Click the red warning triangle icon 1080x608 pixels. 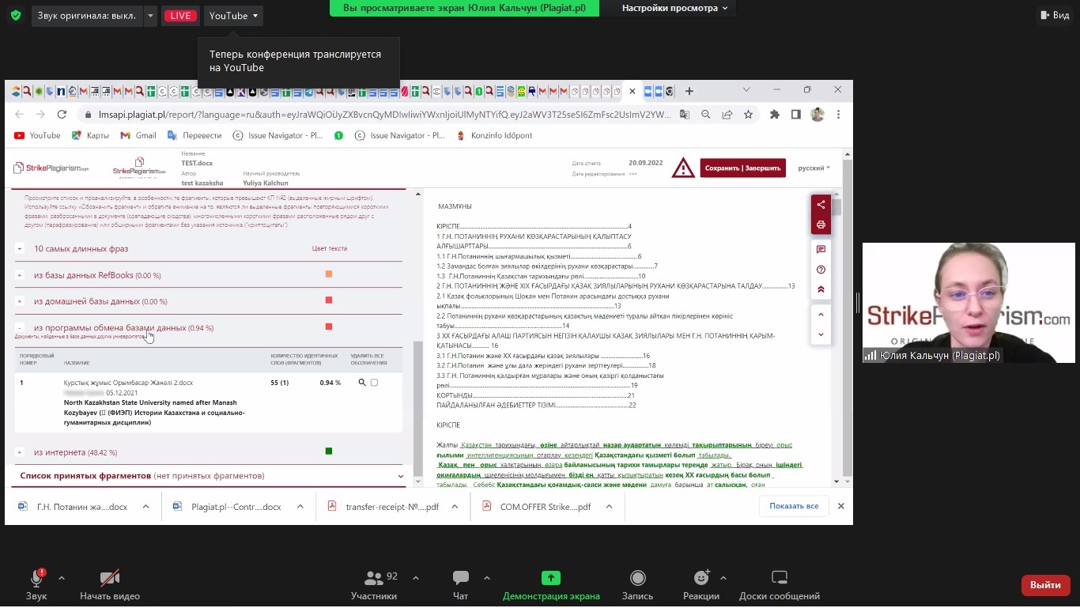click(x=683, y=168)
